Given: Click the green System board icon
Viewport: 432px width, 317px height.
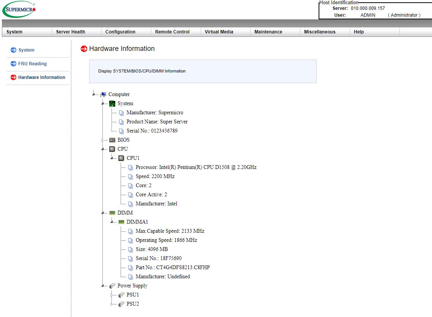Looking at the screenshot, I should pyautogui.click(x=112, y=104).
